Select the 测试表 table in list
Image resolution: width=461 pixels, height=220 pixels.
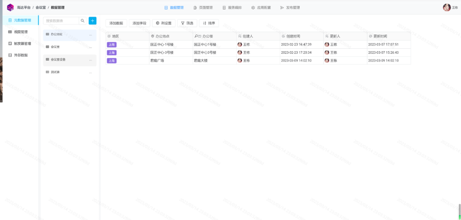70,72
